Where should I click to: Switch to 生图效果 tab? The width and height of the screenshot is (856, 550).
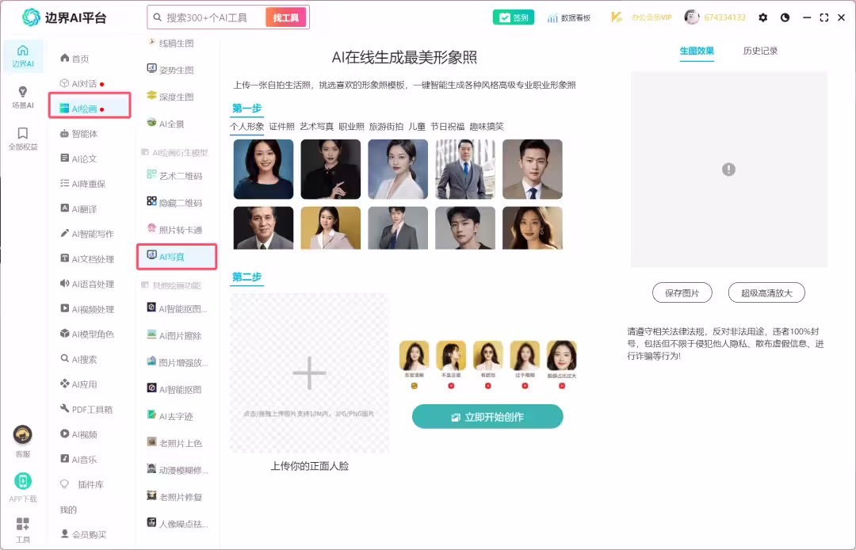[697, 51]
